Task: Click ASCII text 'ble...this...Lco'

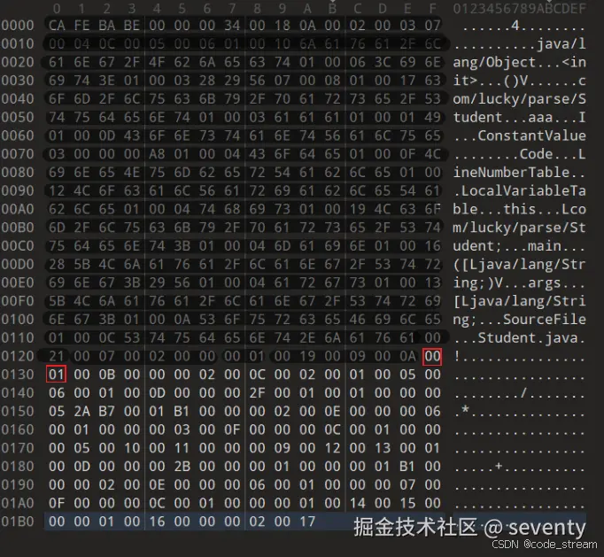Action: click(x=519, y=209)
